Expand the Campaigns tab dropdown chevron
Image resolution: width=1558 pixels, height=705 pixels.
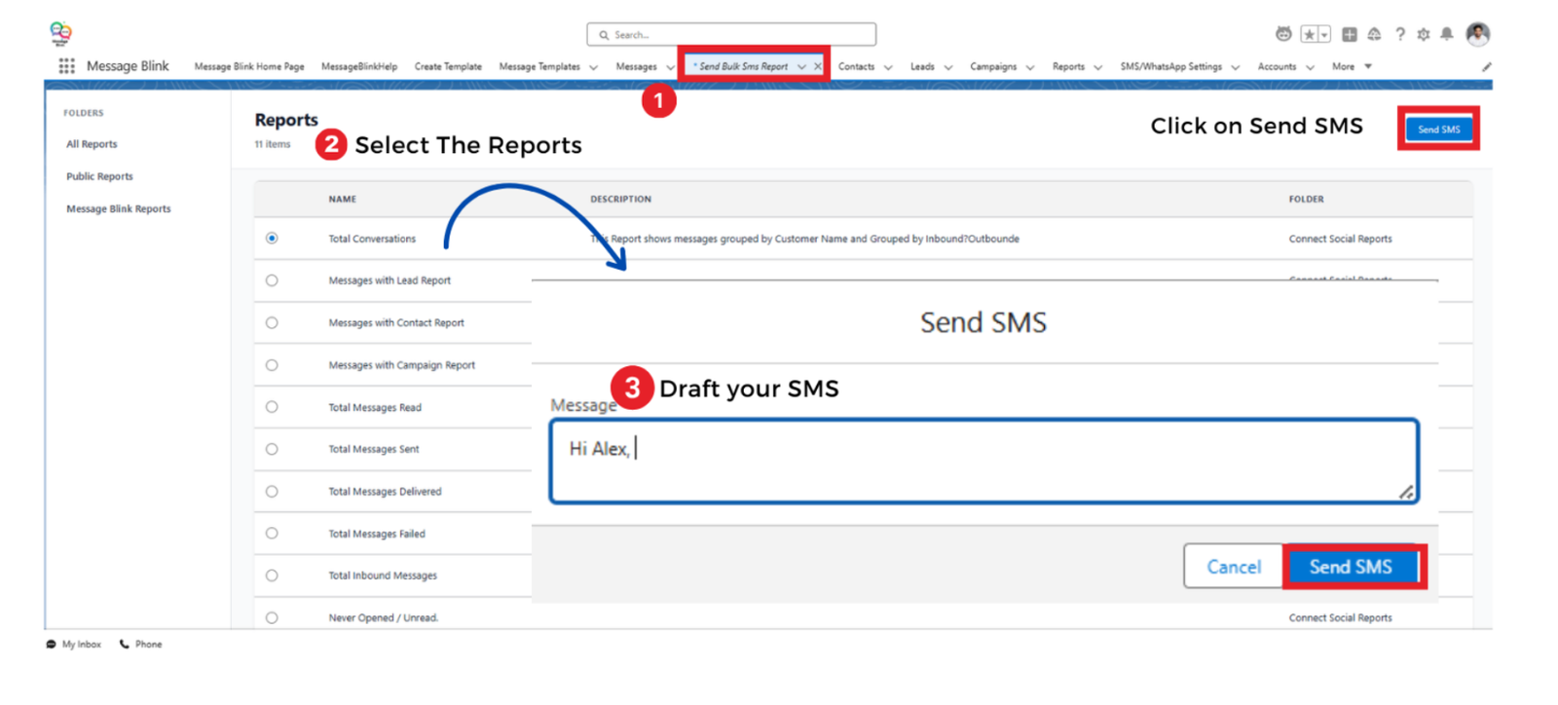[1030, 67]
